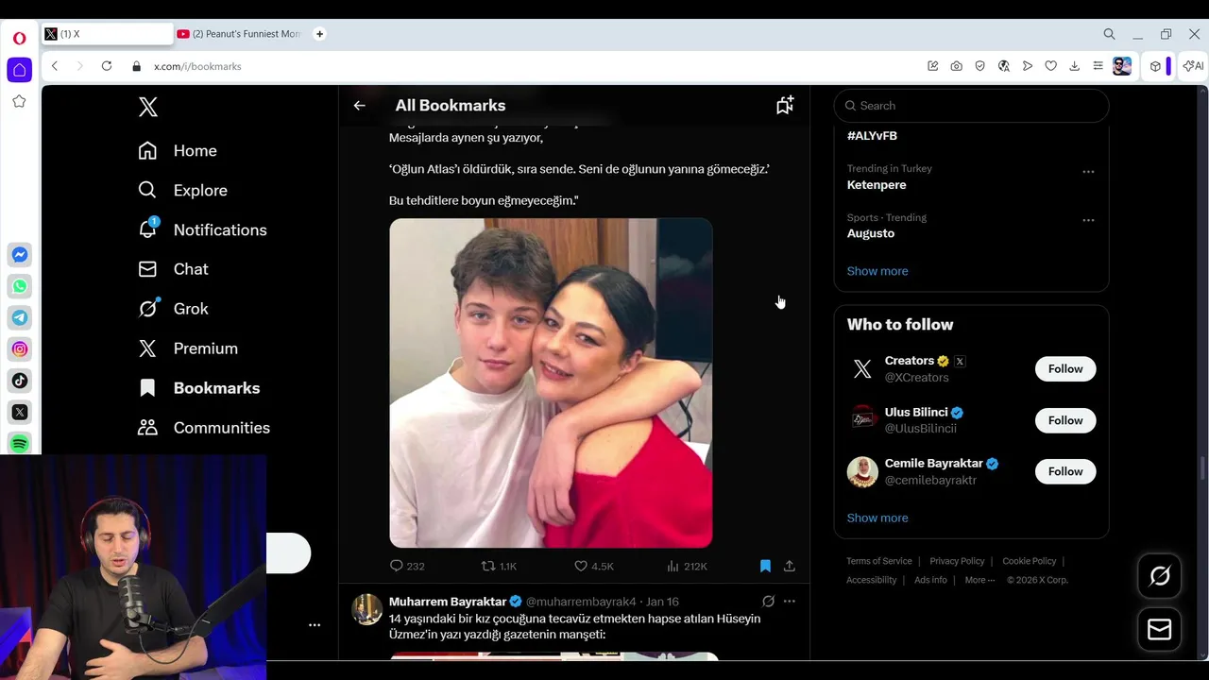Screen dimensions: 1209x680
Task: Open the My Flow send icon
Action: pyautogui.click(x=1028, y=66)
